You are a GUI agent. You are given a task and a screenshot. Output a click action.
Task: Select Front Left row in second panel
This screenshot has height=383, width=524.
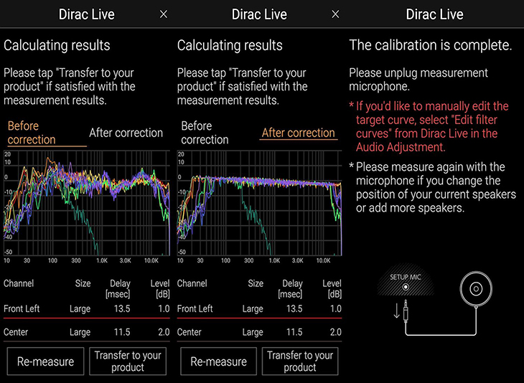pyautogui.click(x=259, y=309)
